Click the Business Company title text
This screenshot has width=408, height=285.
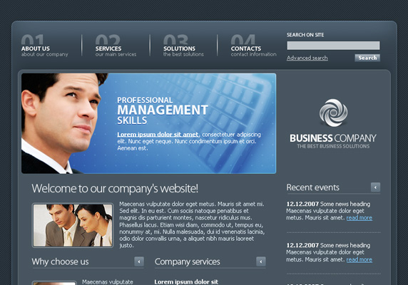(333, 138)
